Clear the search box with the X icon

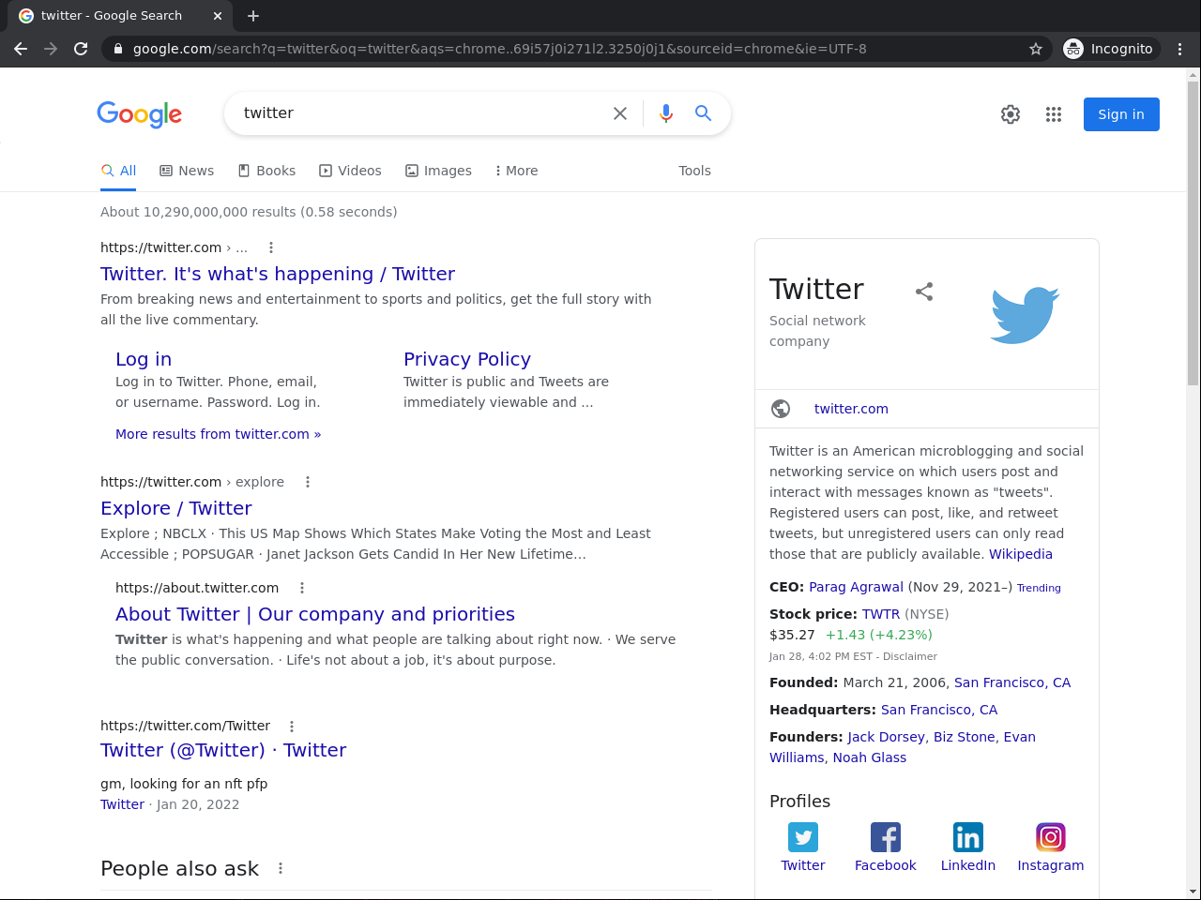pyautogui.click(x=620, y=113)
